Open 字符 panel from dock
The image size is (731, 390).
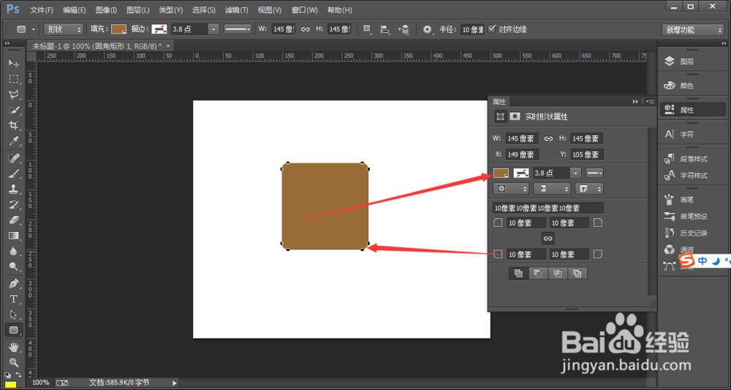point(692,135)
